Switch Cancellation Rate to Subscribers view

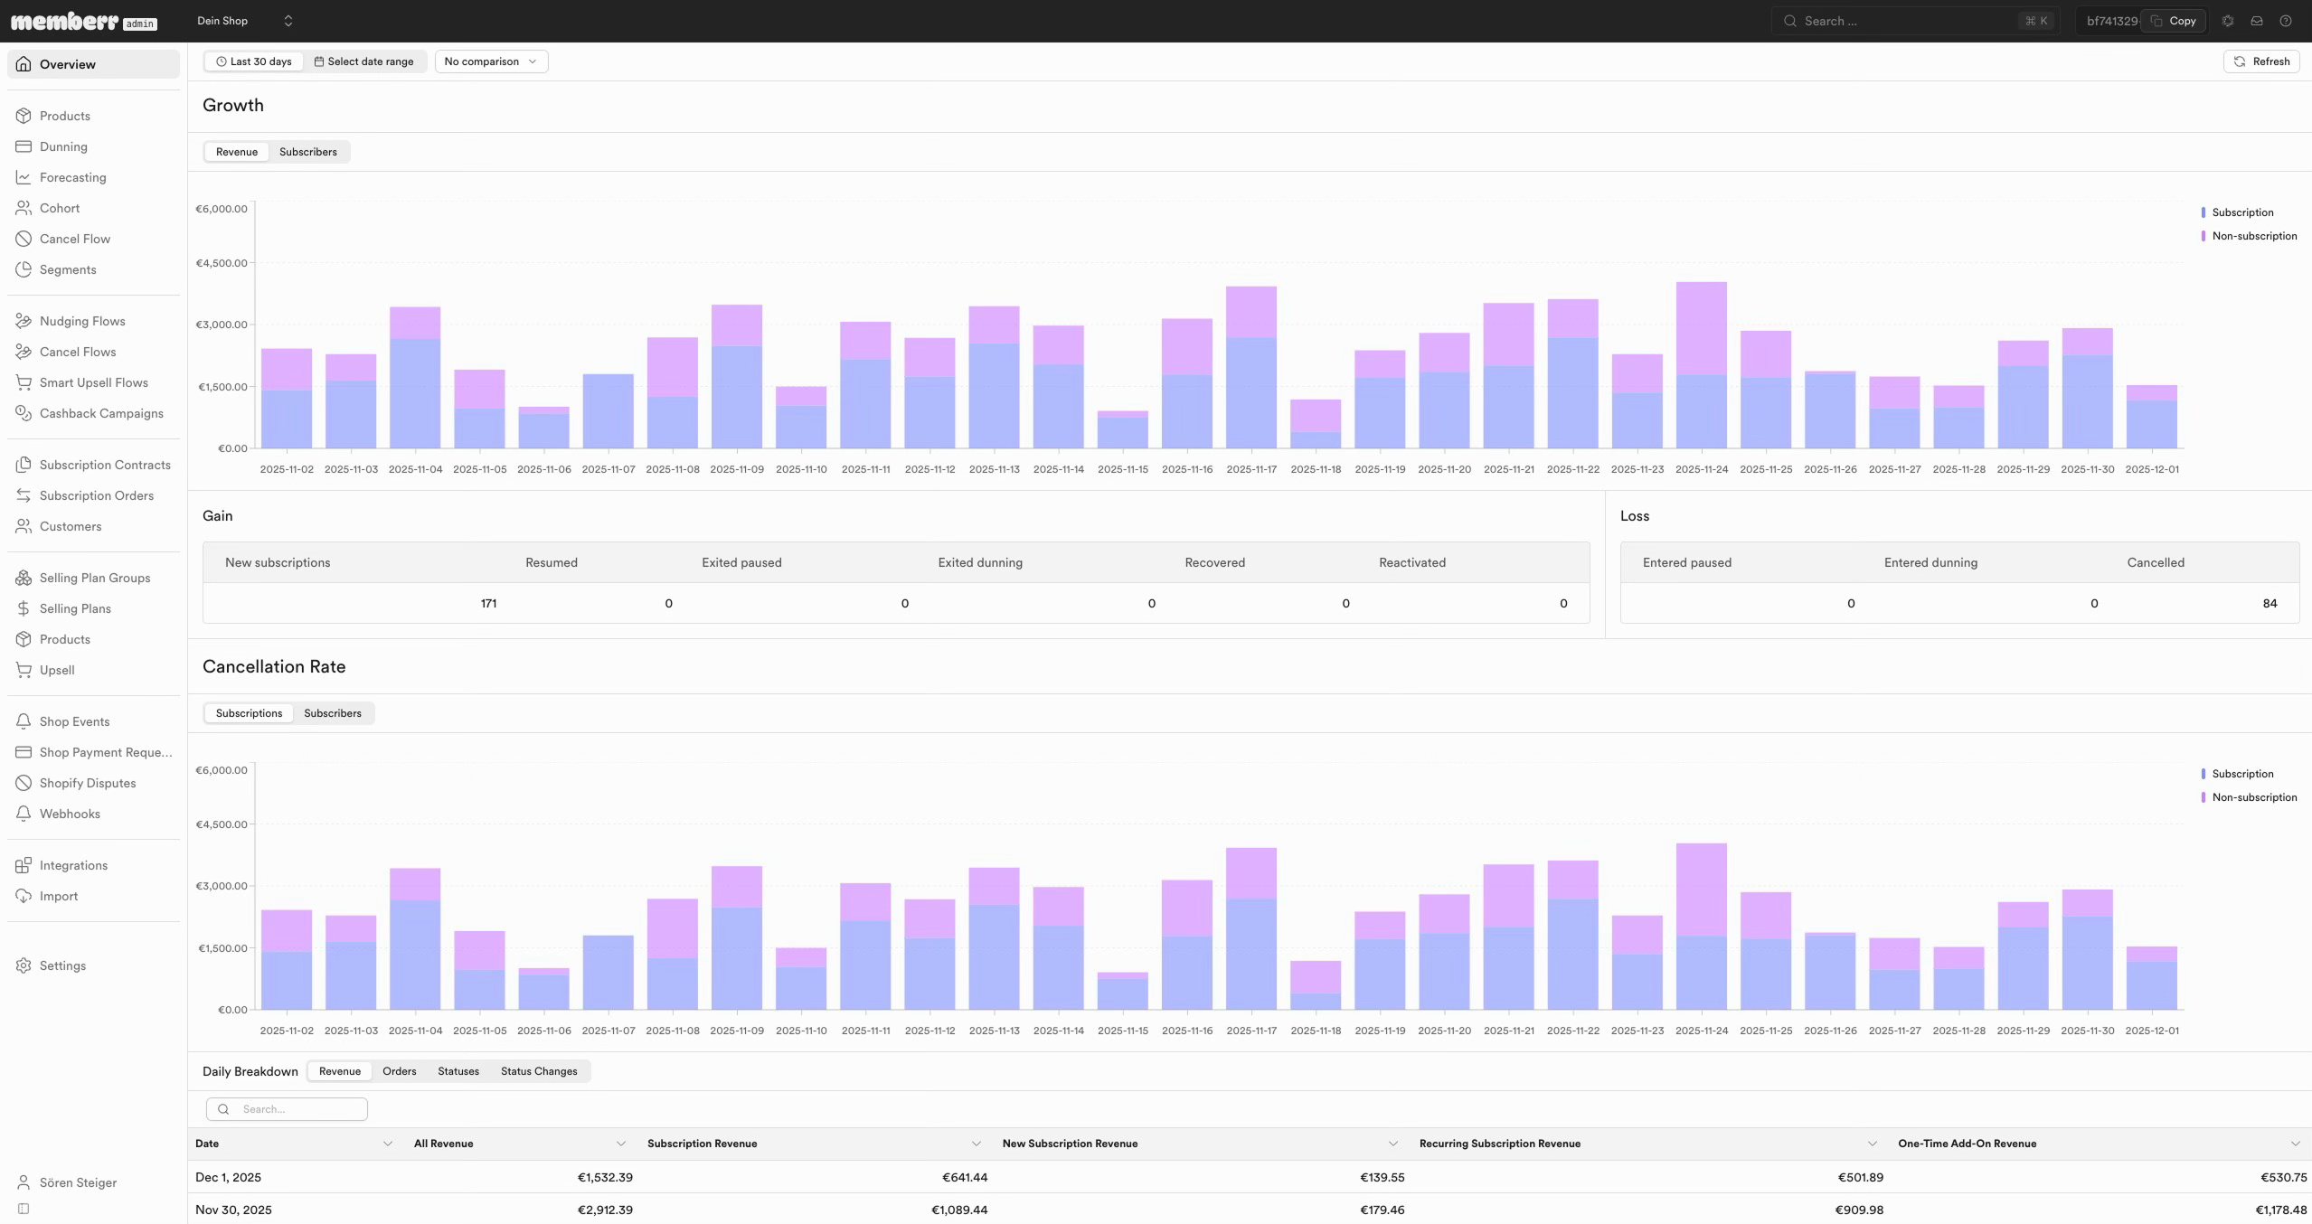[332, 713]
